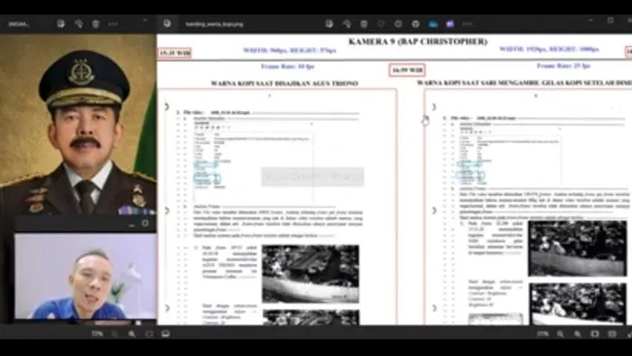Delete the photo in left Photos window
The width and height of the screenshot is (632, 356).
point(96,23)
